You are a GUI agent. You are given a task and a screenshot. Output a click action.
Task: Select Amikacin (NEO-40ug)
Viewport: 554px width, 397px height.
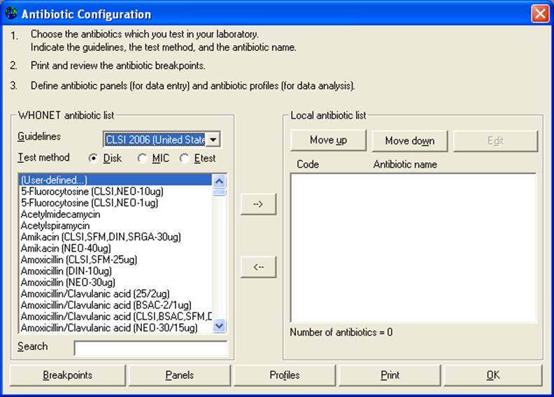[115, 248]
